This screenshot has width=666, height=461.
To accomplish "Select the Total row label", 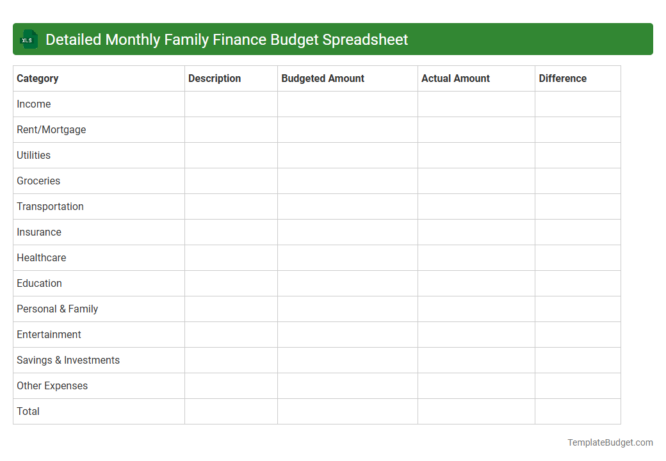I will 28,411.
